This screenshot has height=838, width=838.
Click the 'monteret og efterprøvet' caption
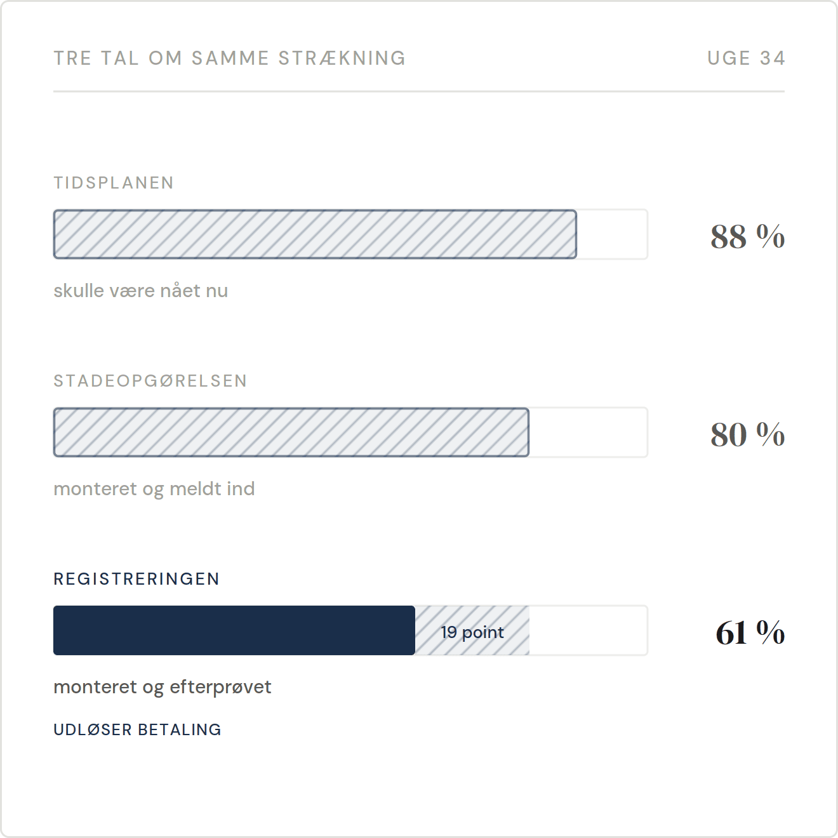[162, 687]
